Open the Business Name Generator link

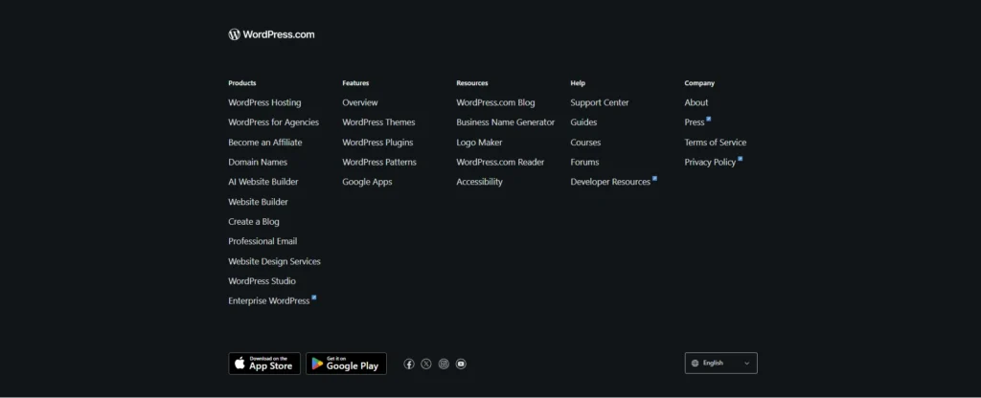[505, 122]
